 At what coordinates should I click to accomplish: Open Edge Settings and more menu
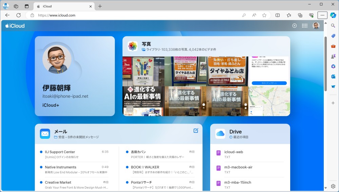pyautogui.click(x=322, y=15)
